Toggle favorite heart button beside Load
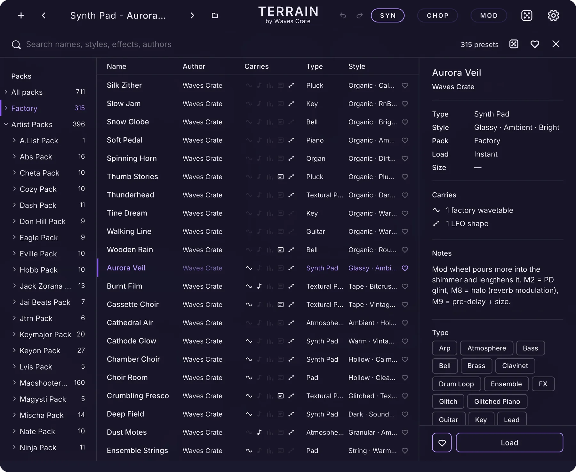 click(x=442, y=443)
